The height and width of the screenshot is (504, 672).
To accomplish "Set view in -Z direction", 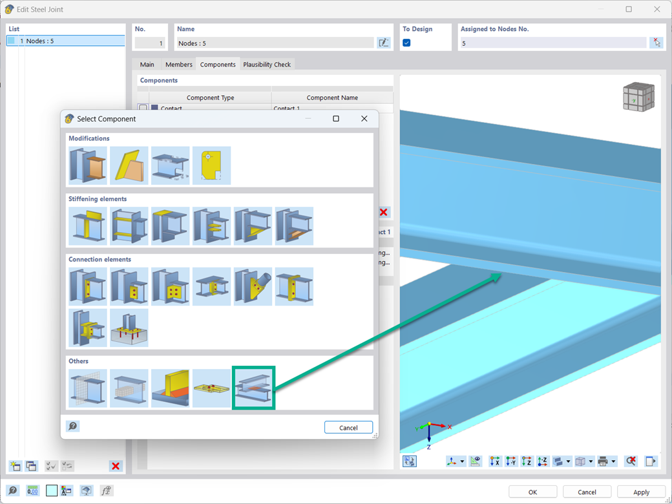I will coord(543,461).
